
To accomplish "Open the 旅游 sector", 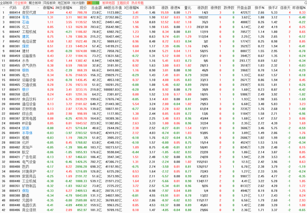I will 26,128.
